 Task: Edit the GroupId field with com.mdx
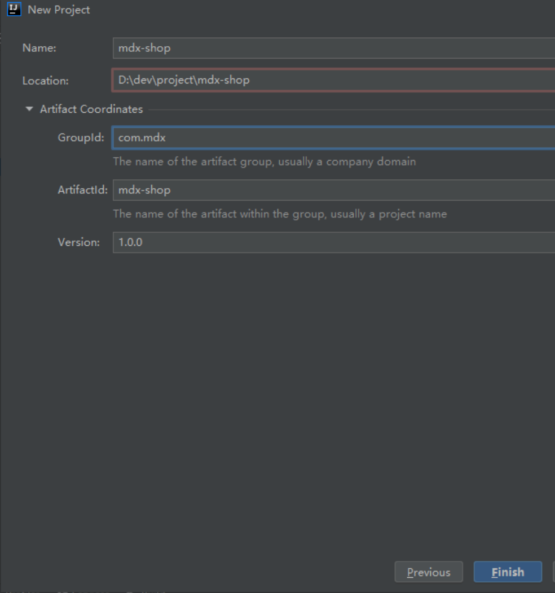[333, 138]
